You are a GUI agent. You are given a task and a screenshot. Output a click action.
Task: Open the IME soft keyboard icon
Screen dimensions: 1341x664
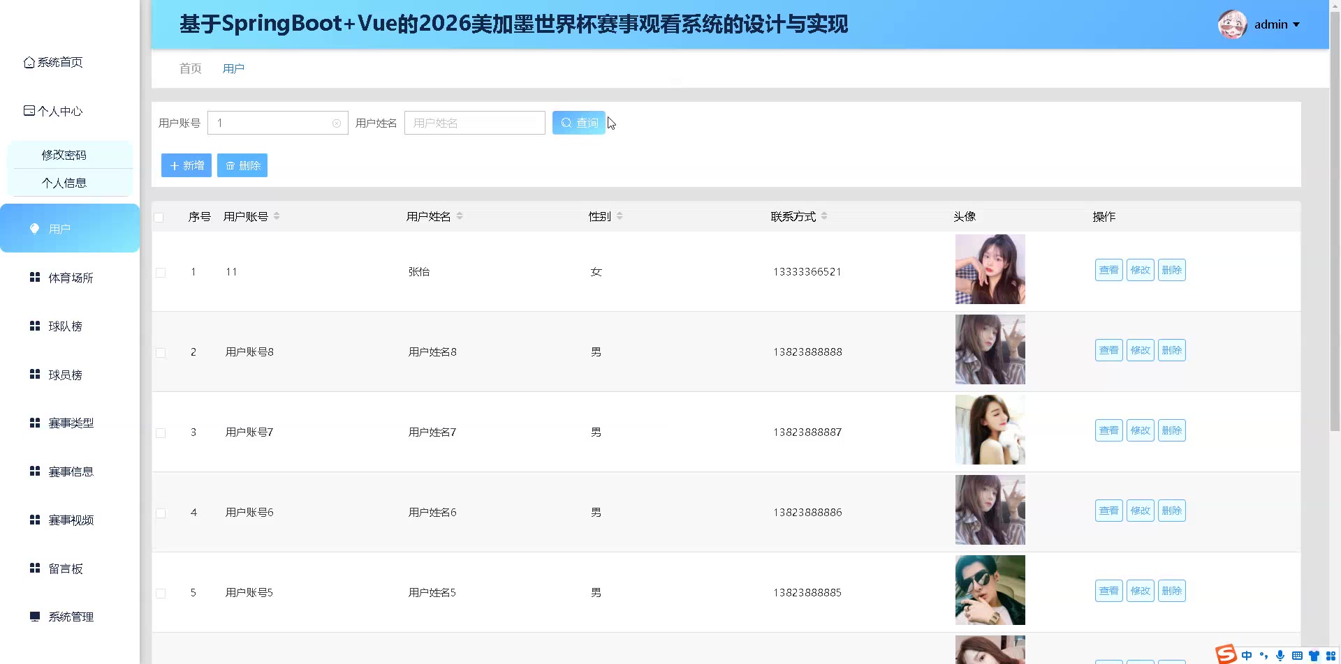(1297, 656)
